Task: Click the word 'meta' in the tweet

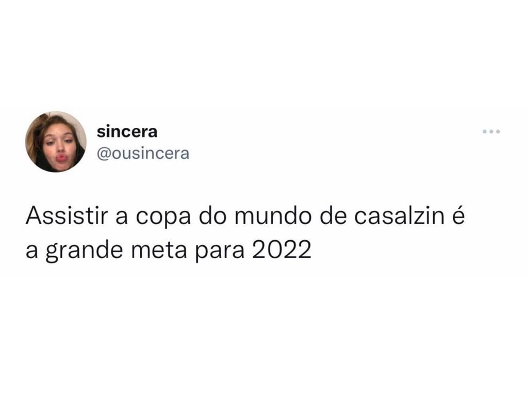Action: (159, 251)
